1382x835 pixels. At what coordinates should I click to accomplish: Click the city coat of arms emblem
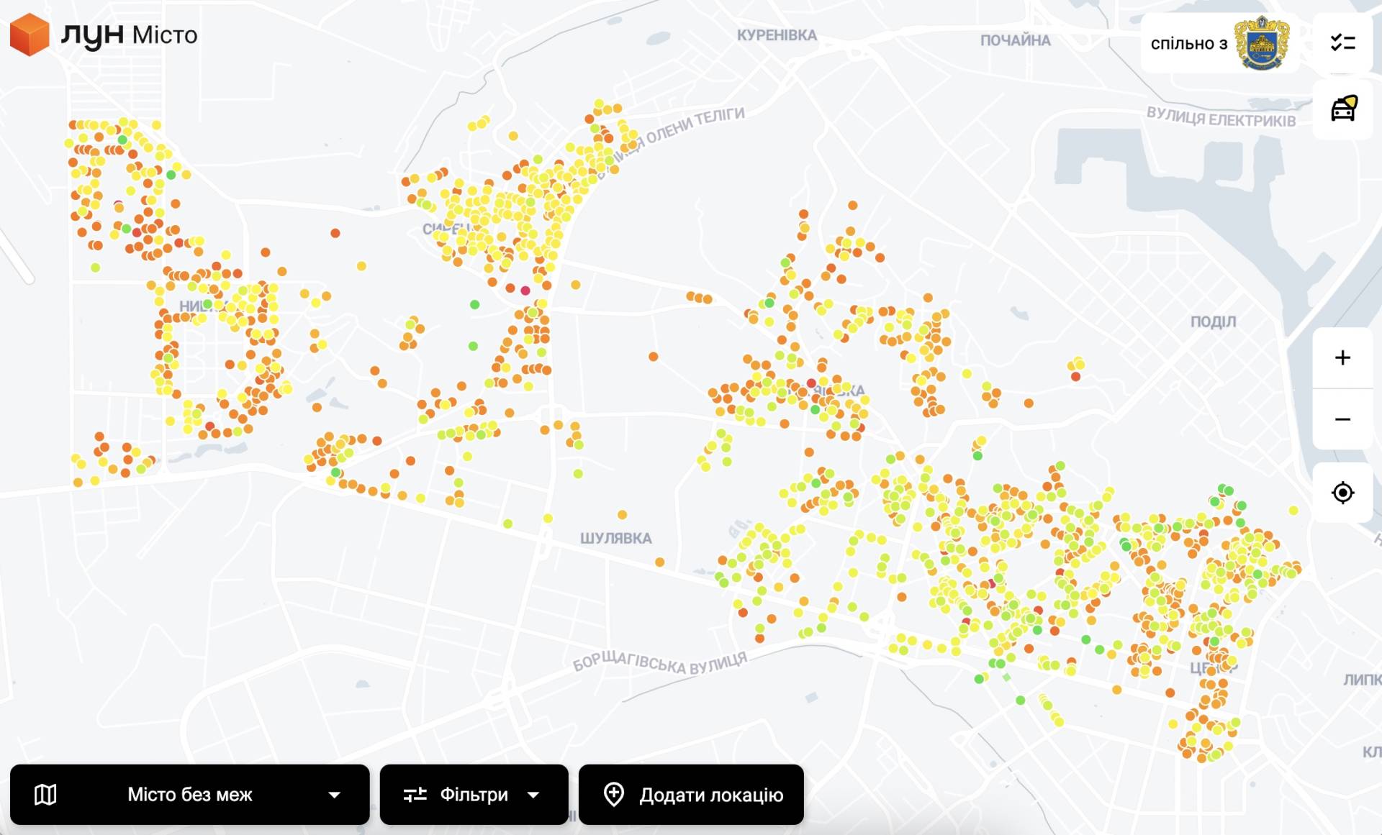pos(1261,43)
